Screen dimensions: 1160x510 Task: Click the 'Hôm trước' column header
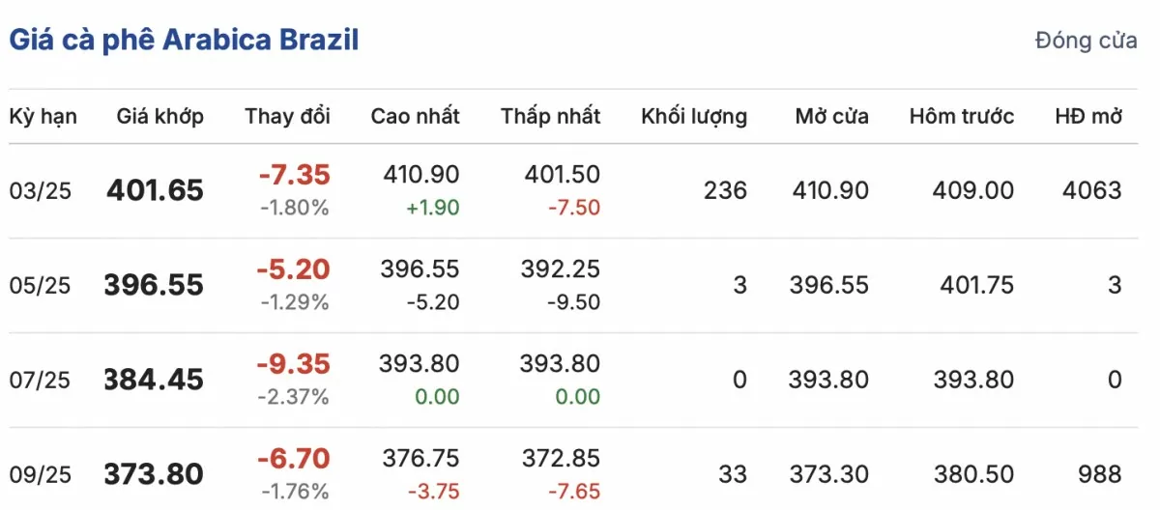[x=962, y=117]
